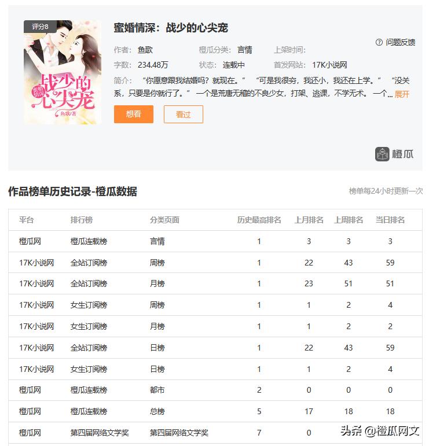Click the 言情 cell in the ranking table

157,241
